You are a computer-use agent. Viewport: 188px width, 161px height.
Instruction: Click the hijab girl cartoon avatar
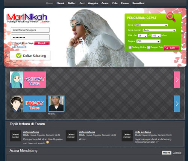17,80
